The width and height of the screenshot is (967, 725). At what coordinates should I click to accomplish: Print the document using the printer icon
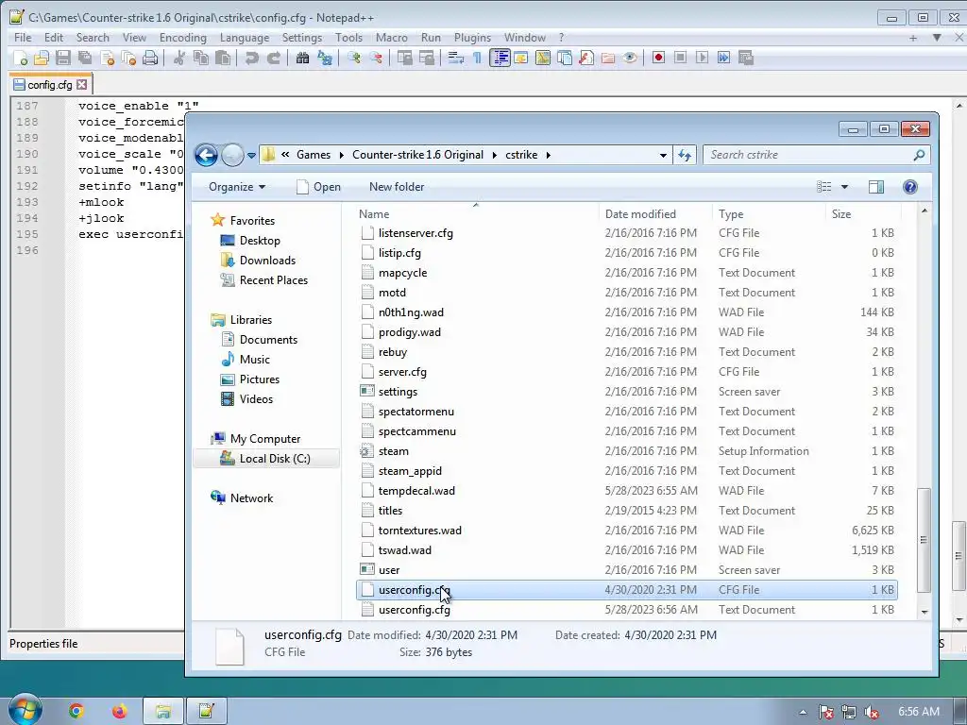click(x=150, y=58)
